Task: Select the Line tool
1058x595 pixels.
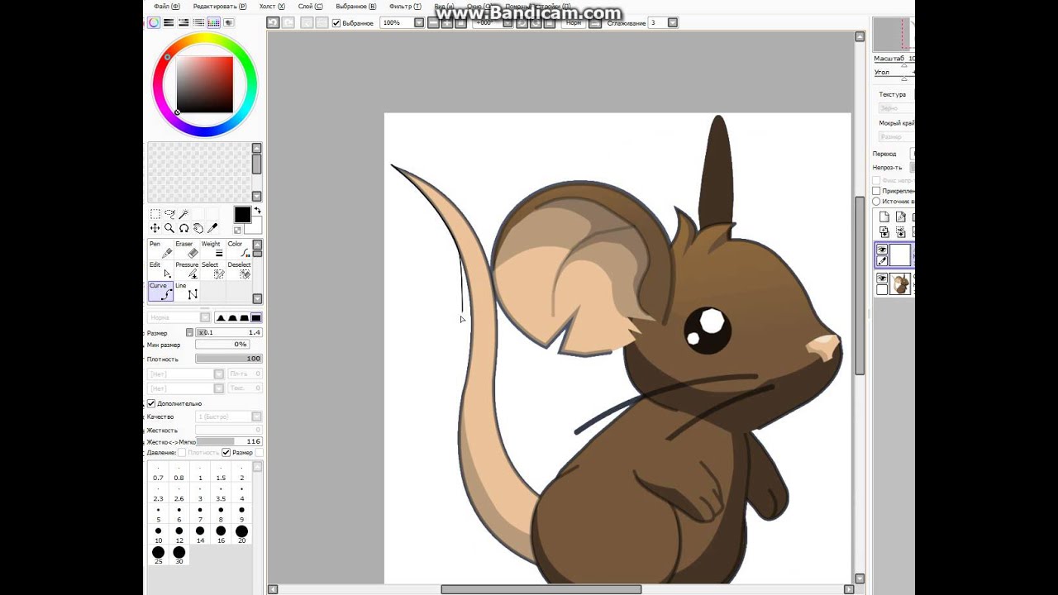Action: coord(186,291)
